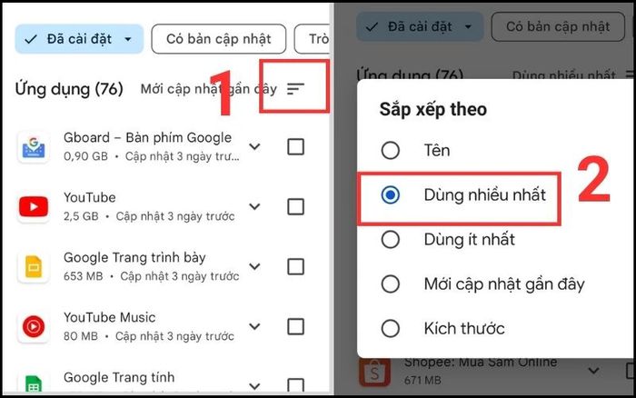Viewport: 636px width, 398px height.
Task: Tap the Google Trang tính icon
Action: (34, 383)
